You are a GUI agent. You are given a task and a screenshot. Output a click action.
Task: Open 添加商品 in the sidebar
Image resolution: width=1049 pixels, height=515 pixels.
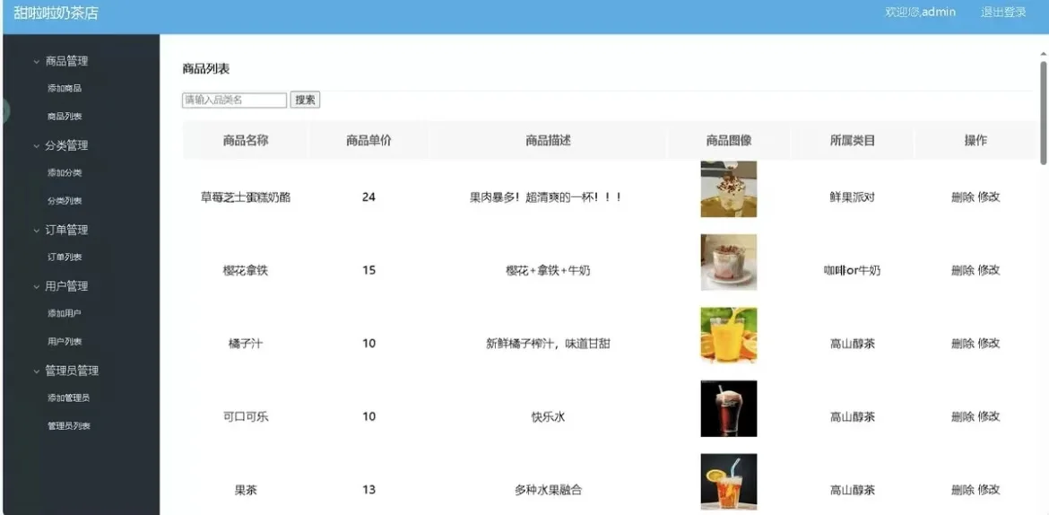point(65,89)
